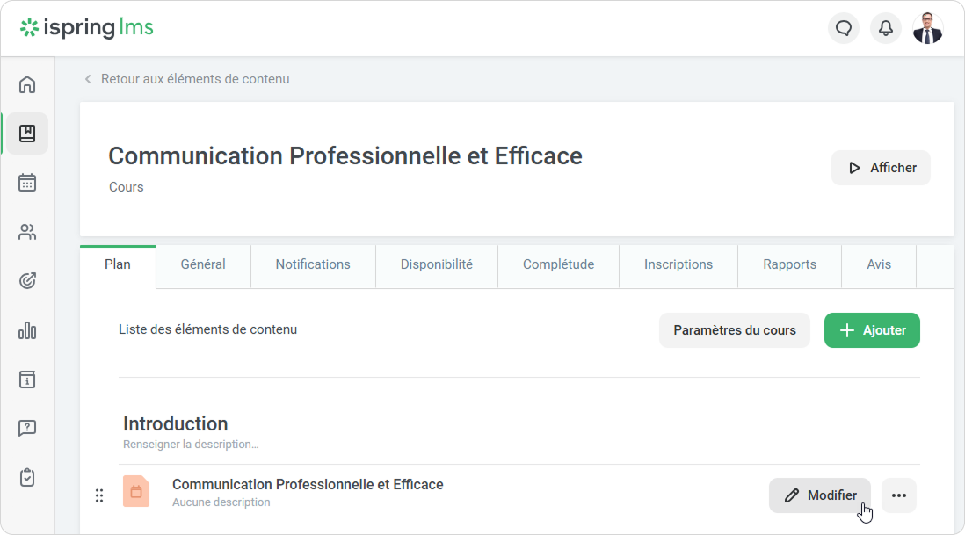
Task: Open the notifications bell icon
Action: (886, 28)
